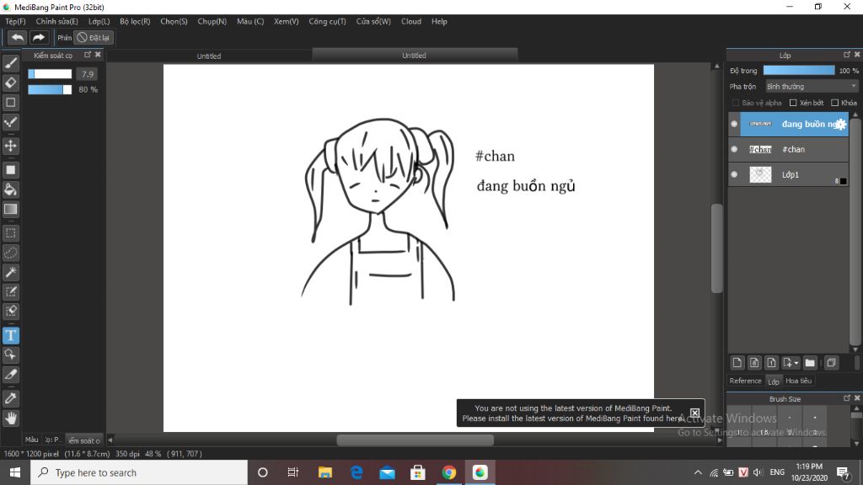Select the Bucket fill tool
863x485 pixels.
coord(10,189)
